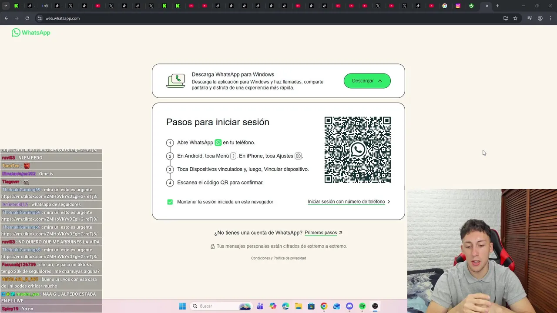Click the Descargar button
The image size is (557, 313).
(x=367, y=81)
